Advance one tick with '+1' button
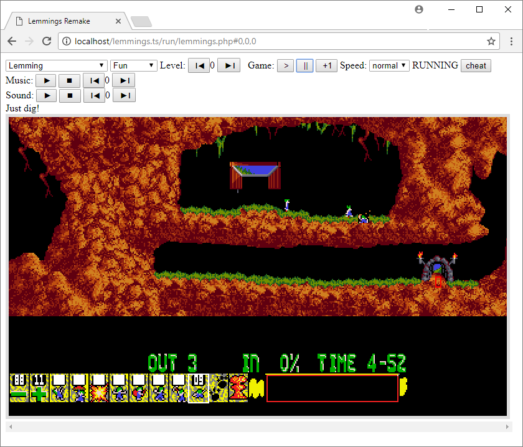Screen dimensions: 523x447 [x=326, y=65]
